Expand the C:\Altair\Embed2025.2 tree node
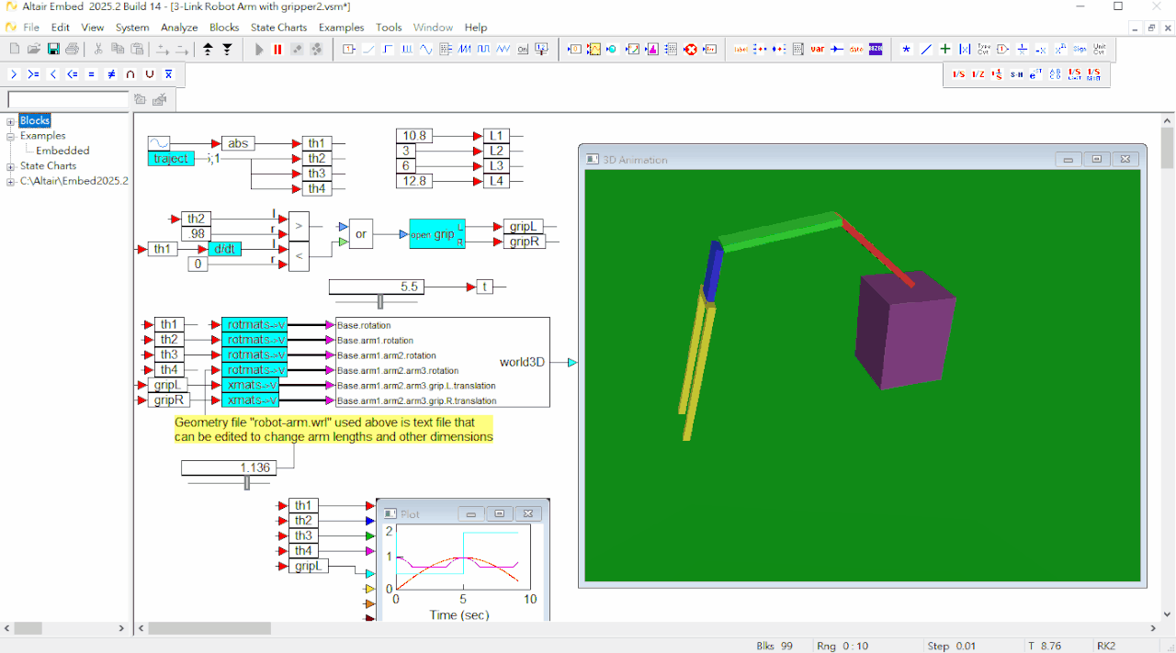The width and height of the screenshot is (1176, 653). 11,181
